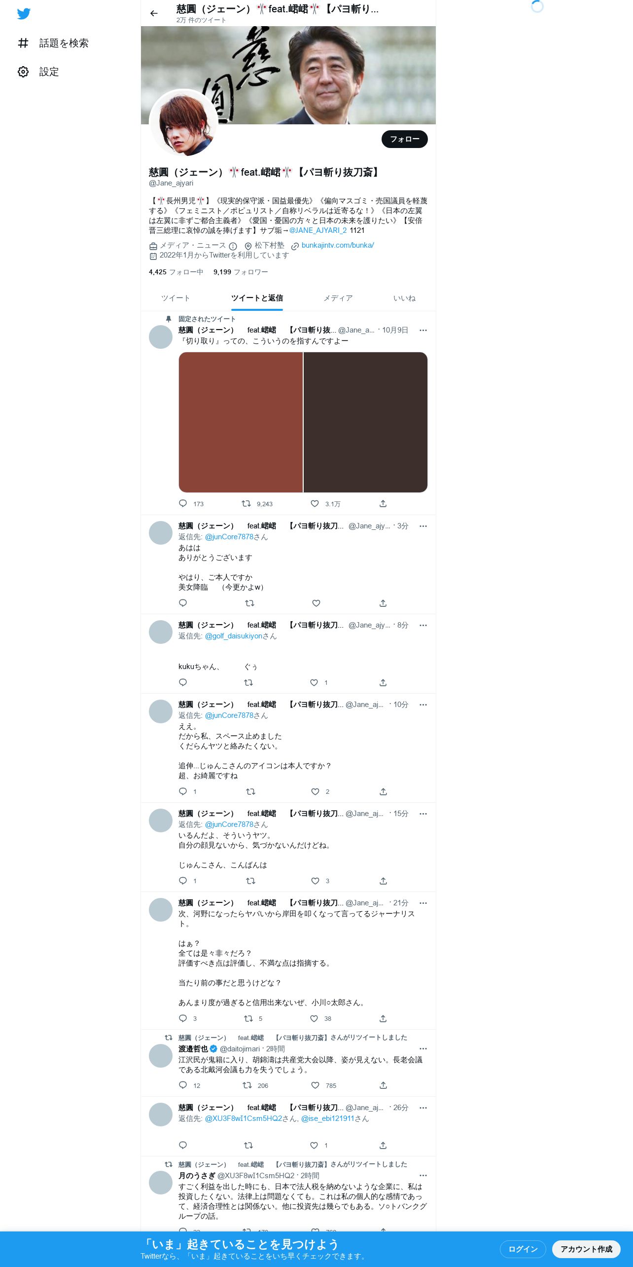Click the info icon next to メディア・ニュース
Image resolution: width=633 pixels, height=1267 pixels.
233,246
